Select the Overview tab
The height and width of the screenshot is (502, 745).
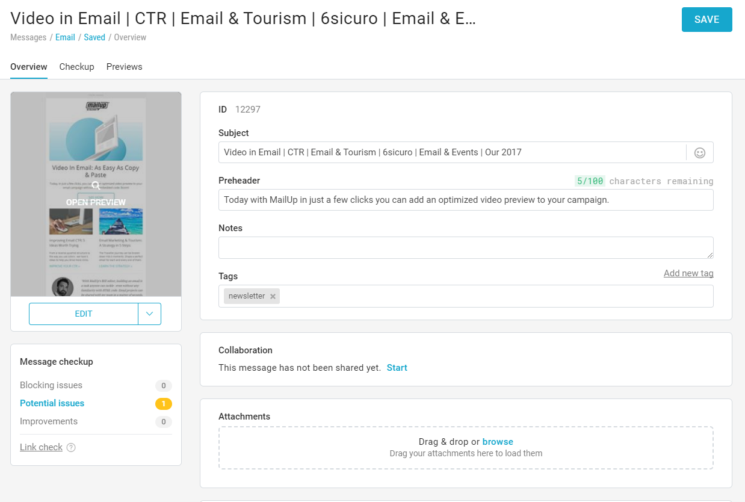tap(29, 67)
